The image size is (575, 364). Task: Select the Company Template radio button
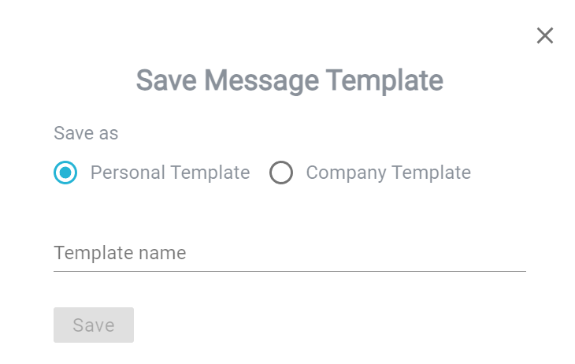(x=281, y=173)
